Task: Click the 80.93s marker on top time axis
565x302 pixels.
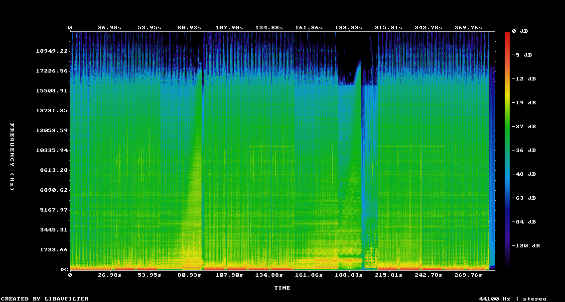Action: tap(189, 28)
